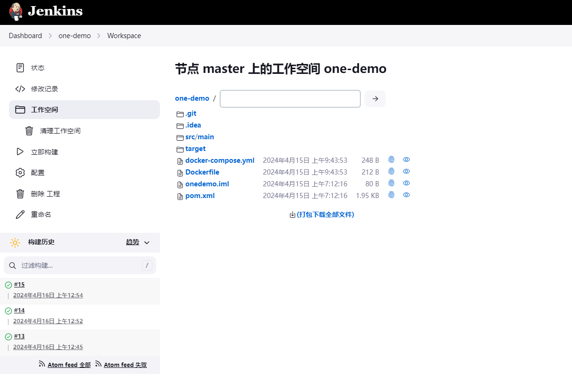This screenshot has width=572, height=390.
Task: Click the search magnifier icon in build filter
Action: (x=13, y=266)
